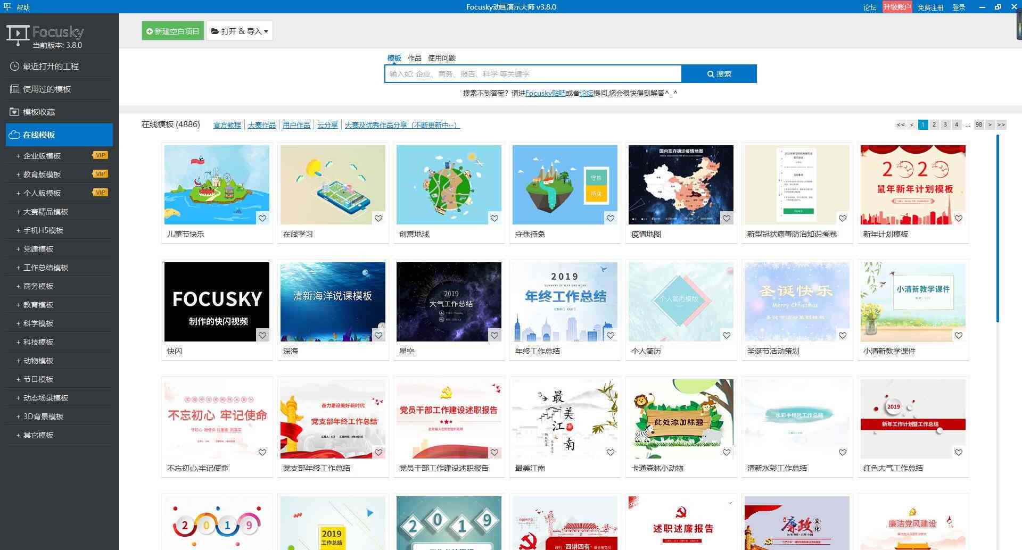The width and height of the screenshot is (1022, 550).
Task: Click the blue 搜索 button
Action: tap(719, 74)
